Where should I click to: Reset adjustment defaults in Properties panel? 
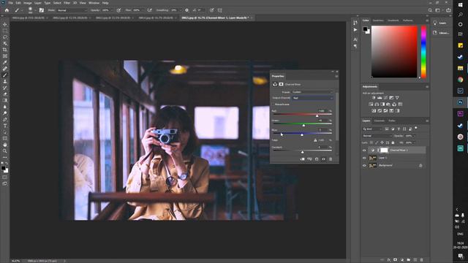pyautogui.click(x=317, y=159)
